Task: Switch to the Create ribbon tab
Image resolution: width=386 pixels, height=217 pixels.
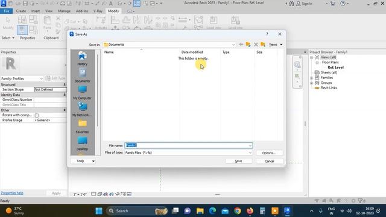Action: pyautogui.click(x=21, y=11)
